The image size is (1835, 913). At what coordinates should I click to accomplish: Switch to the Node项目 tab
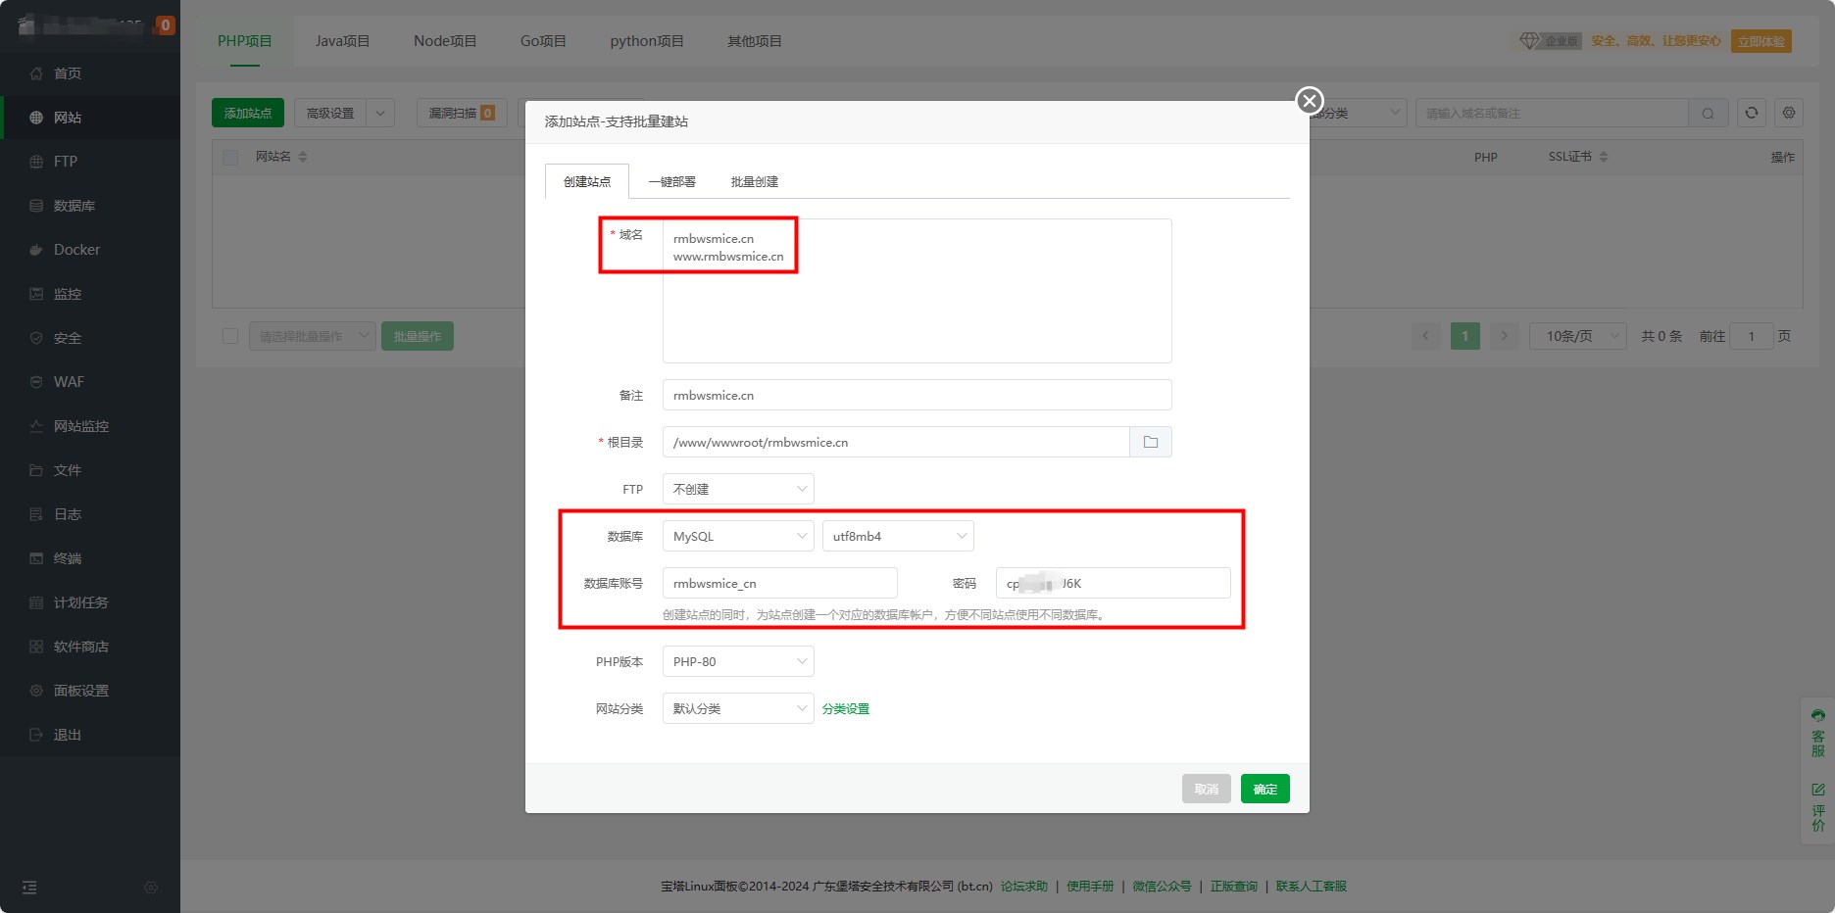coord(445,41)
